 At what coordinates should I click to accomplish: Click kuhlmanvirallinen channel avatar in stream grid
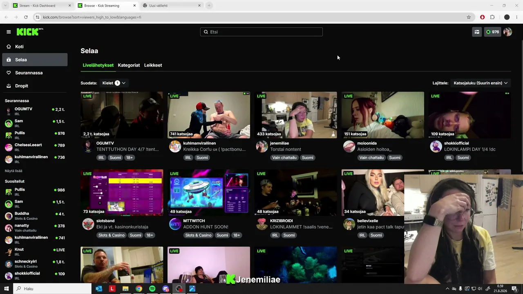point(175,146)
